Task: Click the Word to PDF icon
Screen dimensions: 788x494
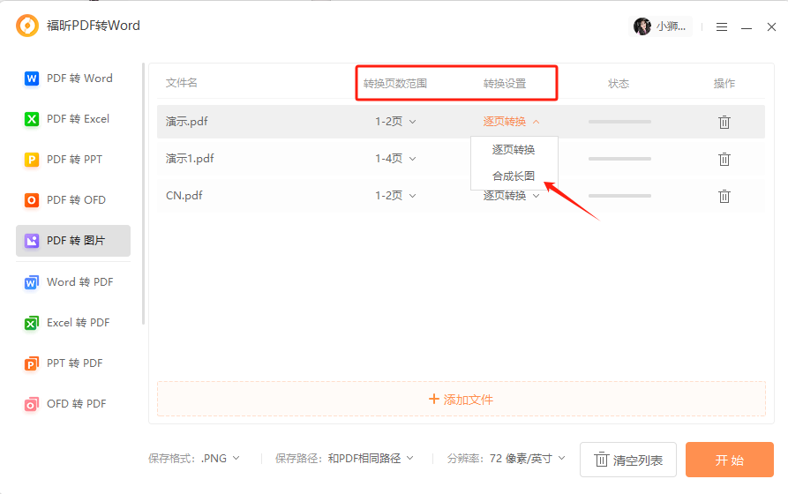Action: coord(32,282)
